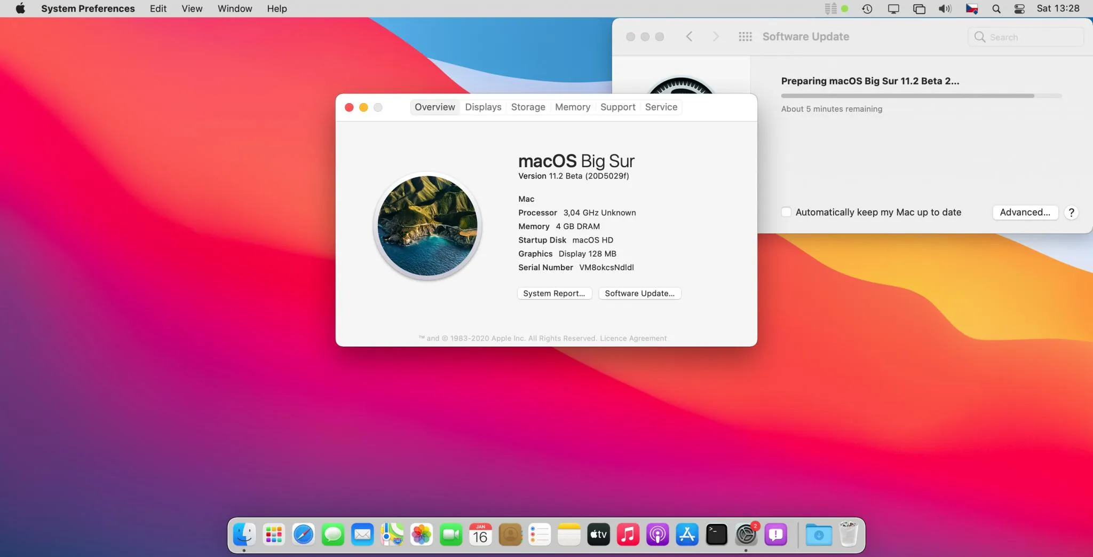Open clock showing Sat 13:28
1093x557 pixels.
[1058, 9]
